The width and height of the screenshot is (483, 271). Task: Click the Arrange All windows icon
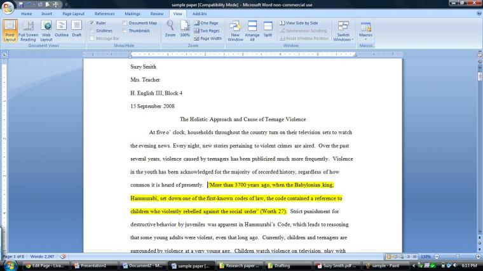[252, 30]
